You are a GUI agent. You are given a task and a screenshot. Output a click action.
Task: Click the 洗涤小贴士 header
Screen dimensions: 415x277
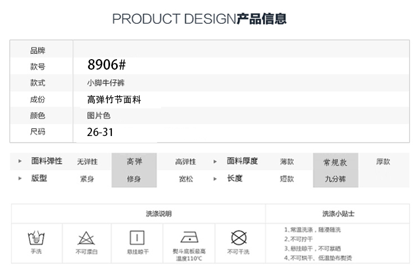point(338,213)
